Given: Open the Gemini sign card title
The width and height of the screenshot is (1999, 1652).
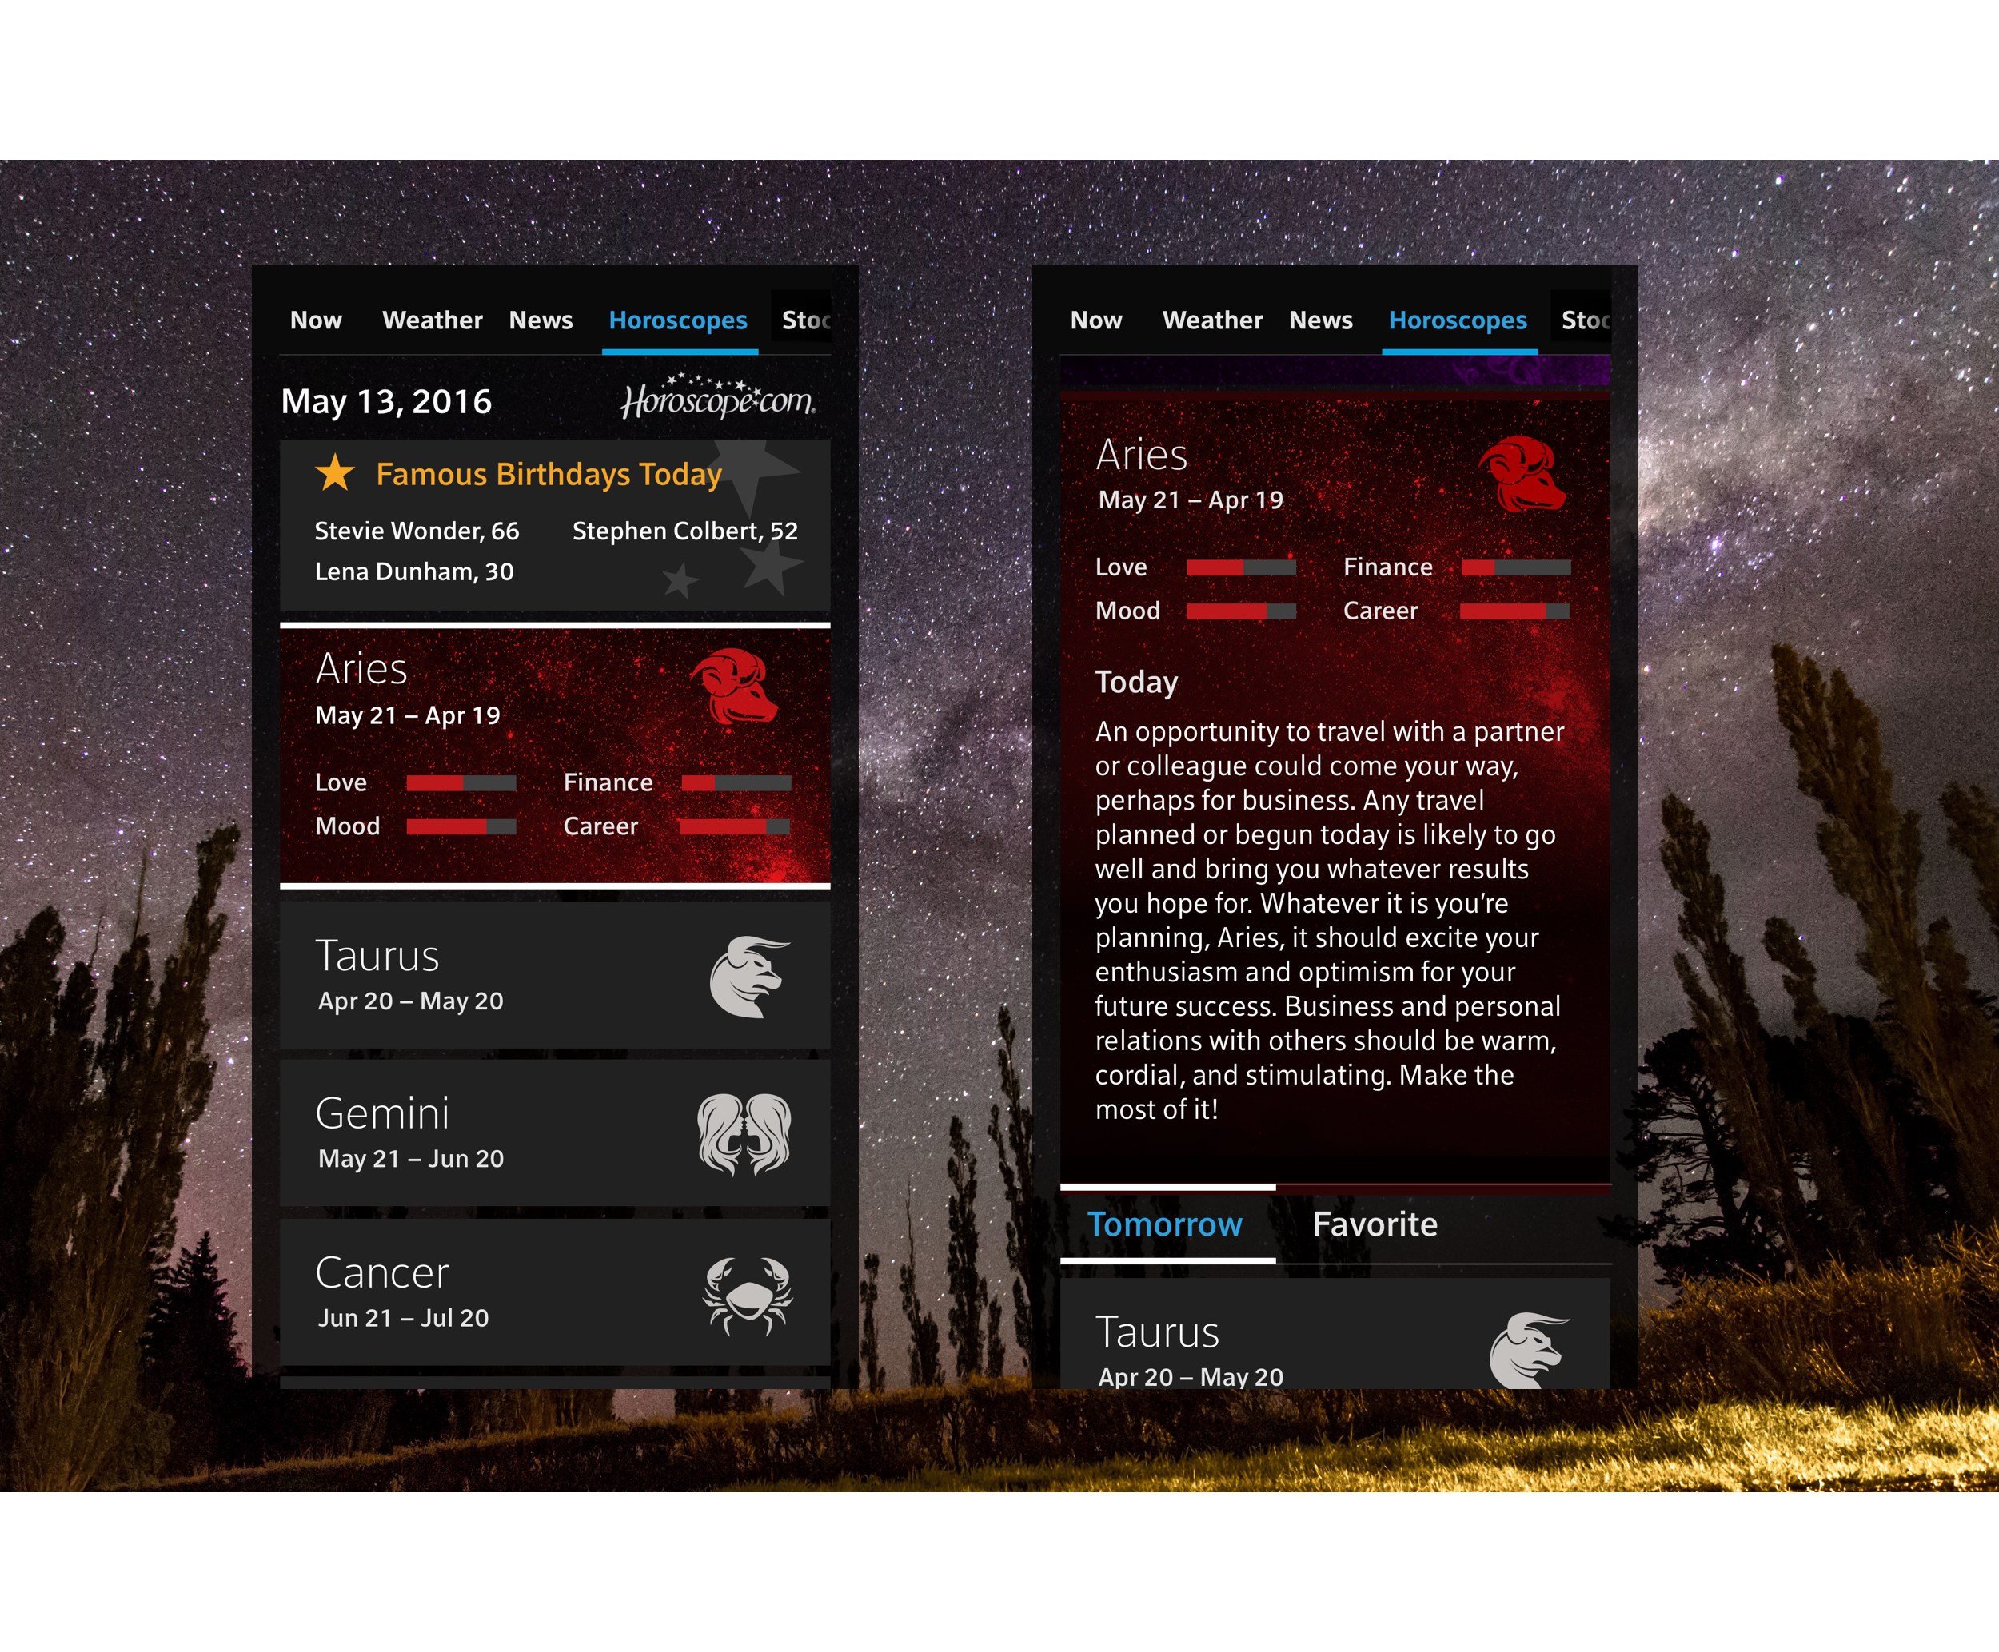Looking at the screenshot, I should 381,1113.
